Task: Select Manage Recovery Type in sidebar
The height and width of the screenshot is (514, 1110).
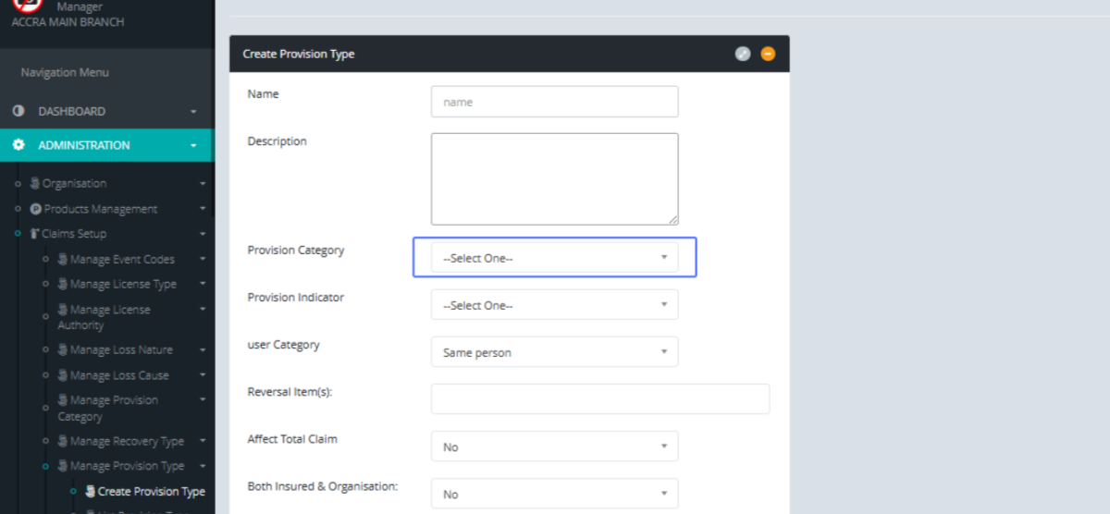Action: point(127,442)
